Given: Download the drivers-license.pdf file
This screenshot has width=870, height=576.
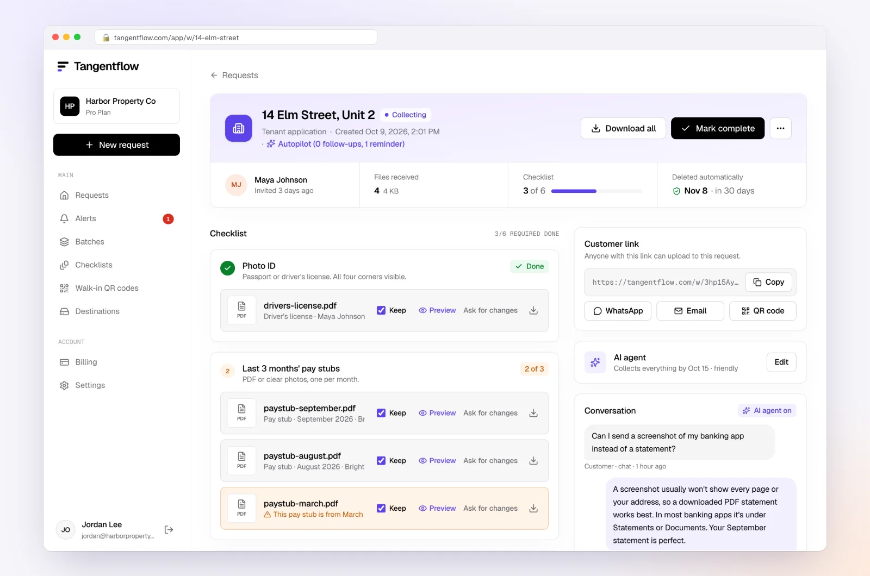Looking at the screenshot, I should point(533,310).
